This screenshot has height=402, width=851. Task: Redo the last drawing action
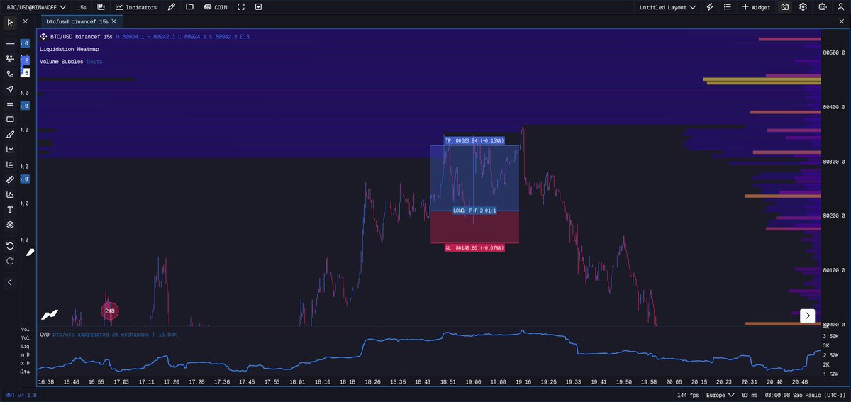click(x=10, y=261)
